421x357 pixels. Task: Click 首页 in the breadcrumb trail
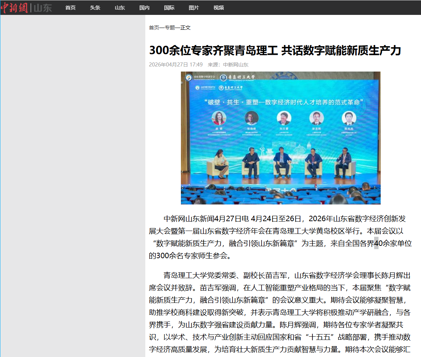[x=154, y=28]
